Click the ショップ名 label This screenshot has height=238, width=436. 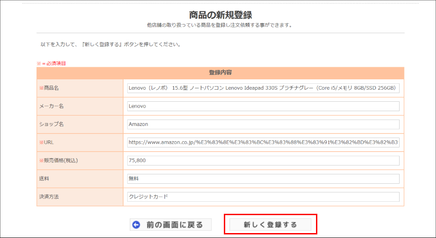point(51,124)
